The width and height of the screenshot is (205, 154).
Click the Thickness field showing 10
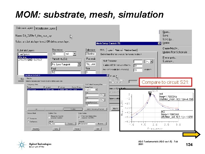click(x=58, y=54)
